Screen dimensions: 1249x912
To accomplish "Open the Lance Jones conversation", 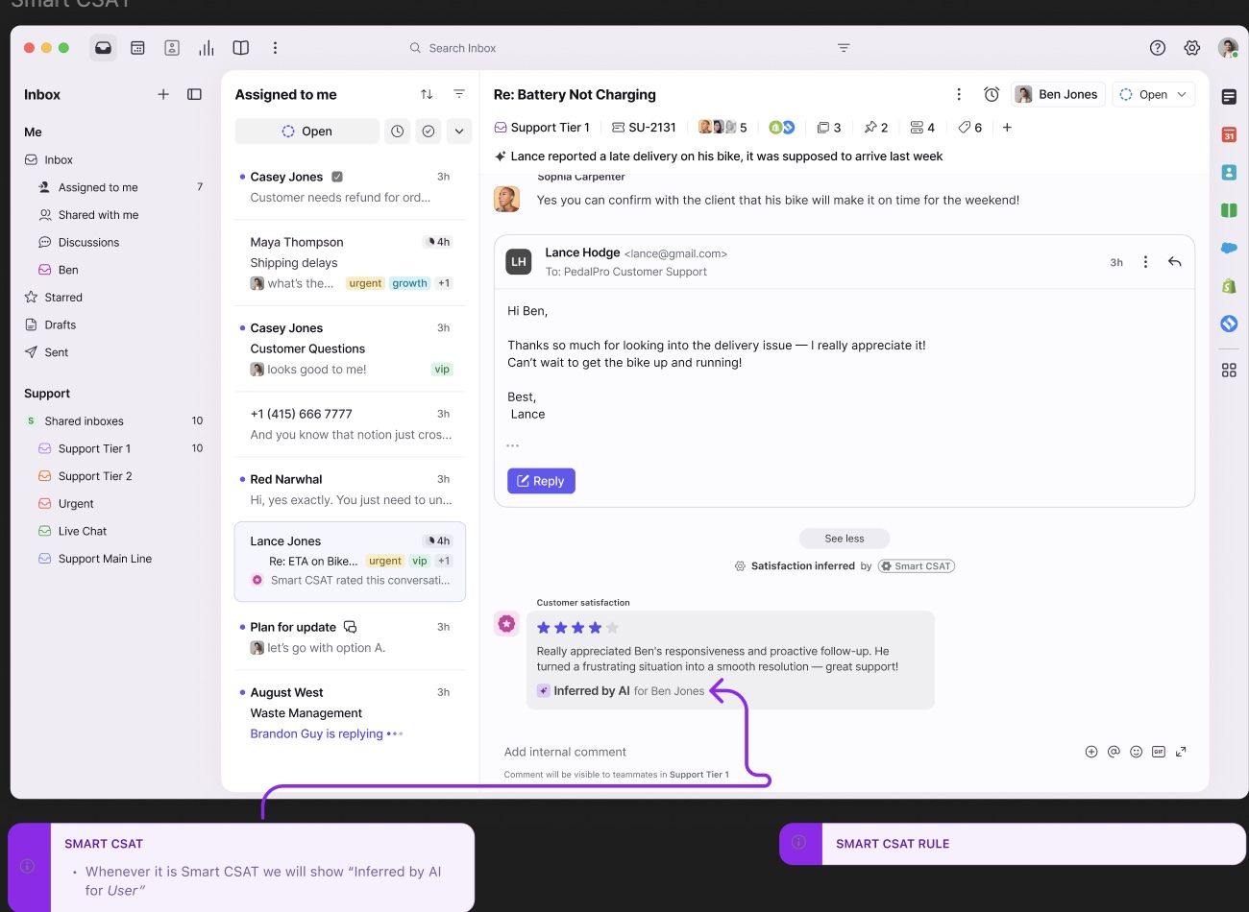I will click(350, 562).
